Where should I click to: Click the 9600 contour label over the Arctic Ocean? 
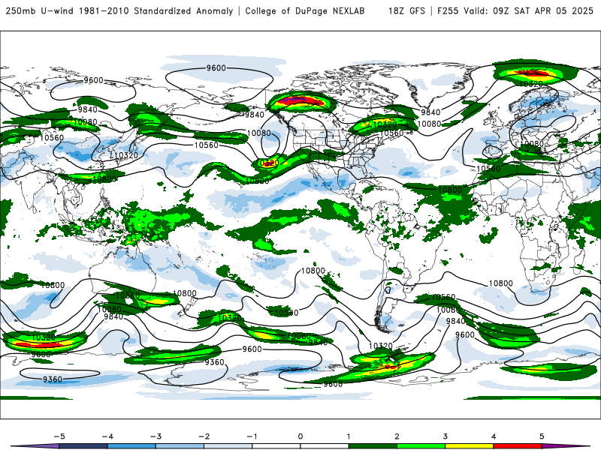[216, 68]
